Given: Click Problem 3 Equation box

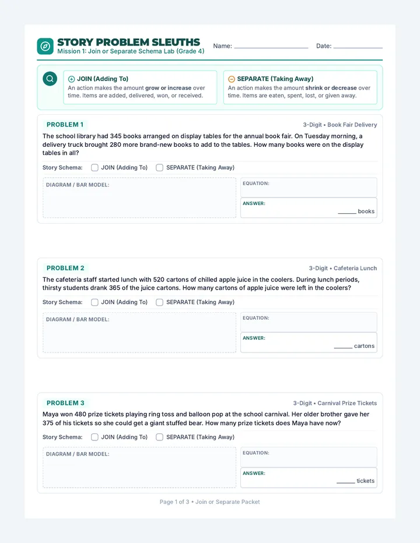Looking at the screenshot, I should 309,457.
